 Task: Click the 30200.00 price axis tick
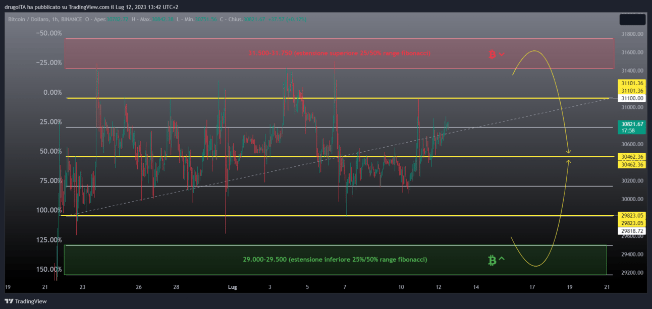(x=632, y=181)
